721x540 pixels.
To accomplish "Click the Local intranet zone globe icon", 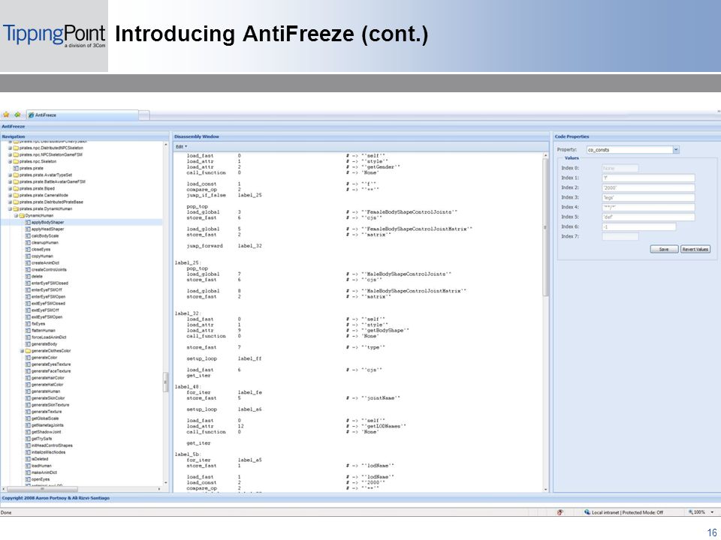I will 587,512.
